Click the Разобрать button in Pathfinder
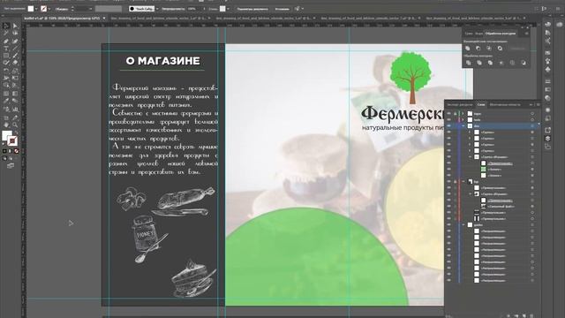Image resolution: width=565 pixels, height=318 pixels. pos(518,49)
